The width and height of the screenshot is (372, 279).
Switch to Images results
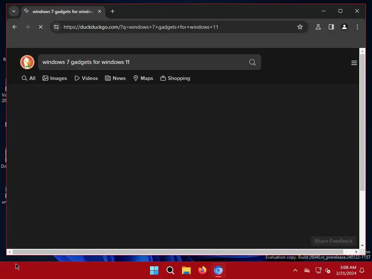55,78
